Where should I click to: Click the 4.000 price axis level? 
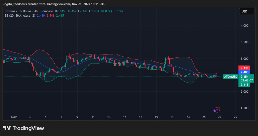tap(244, 26)
